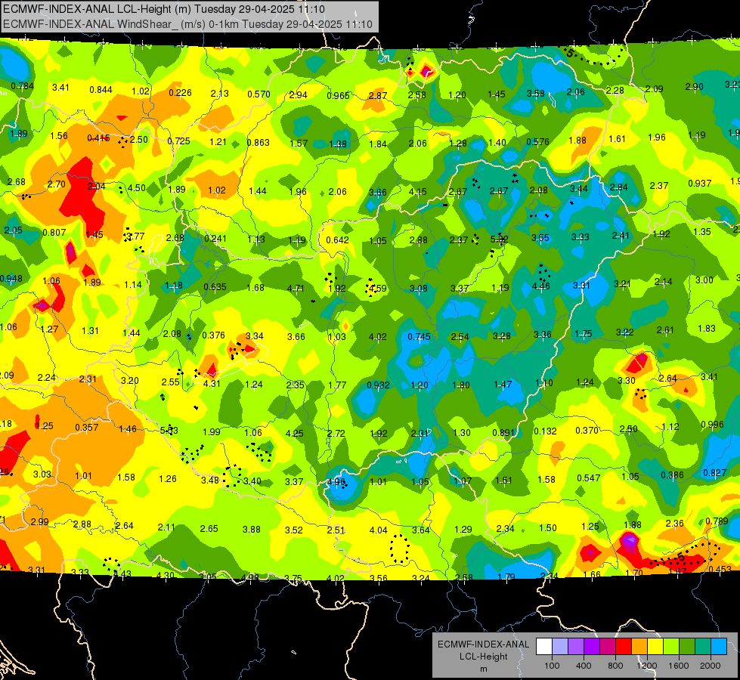The height and width of the screenshot is (680, 740).
Task: Click the wind shear value 0.844
Action: pyautogui.click(x=101, y=90)
